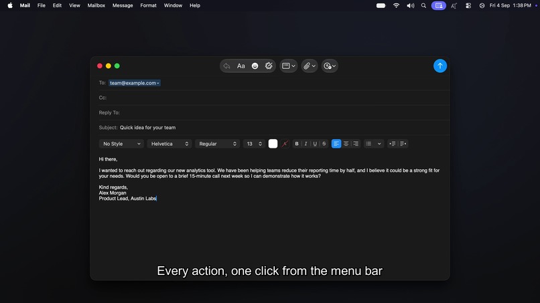Close the compose window red button

(100, 66)
